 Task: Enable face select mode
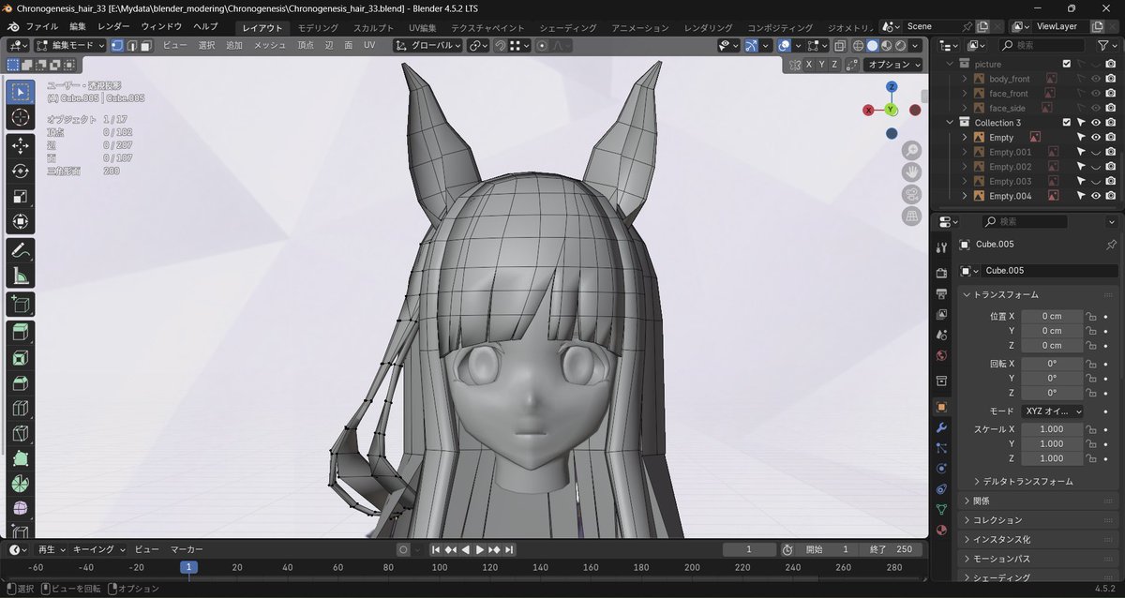pos(146,45)
